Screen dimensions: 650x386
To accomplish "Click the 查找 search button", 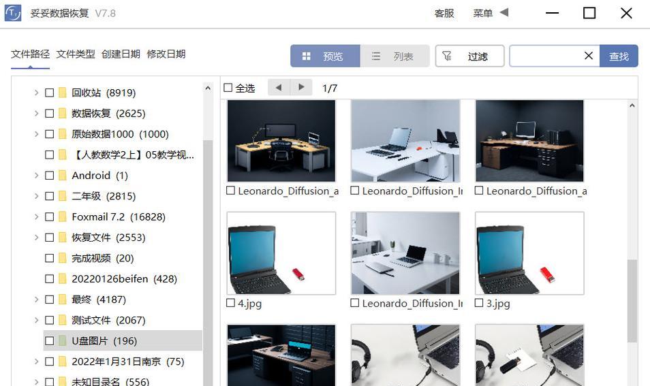I will coord(619,56).
